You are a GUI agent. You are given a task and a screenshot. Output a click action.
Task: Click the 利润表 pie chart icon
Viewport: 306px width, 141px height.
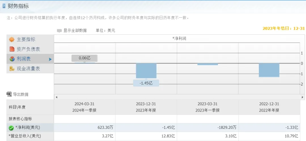[12, 59]
